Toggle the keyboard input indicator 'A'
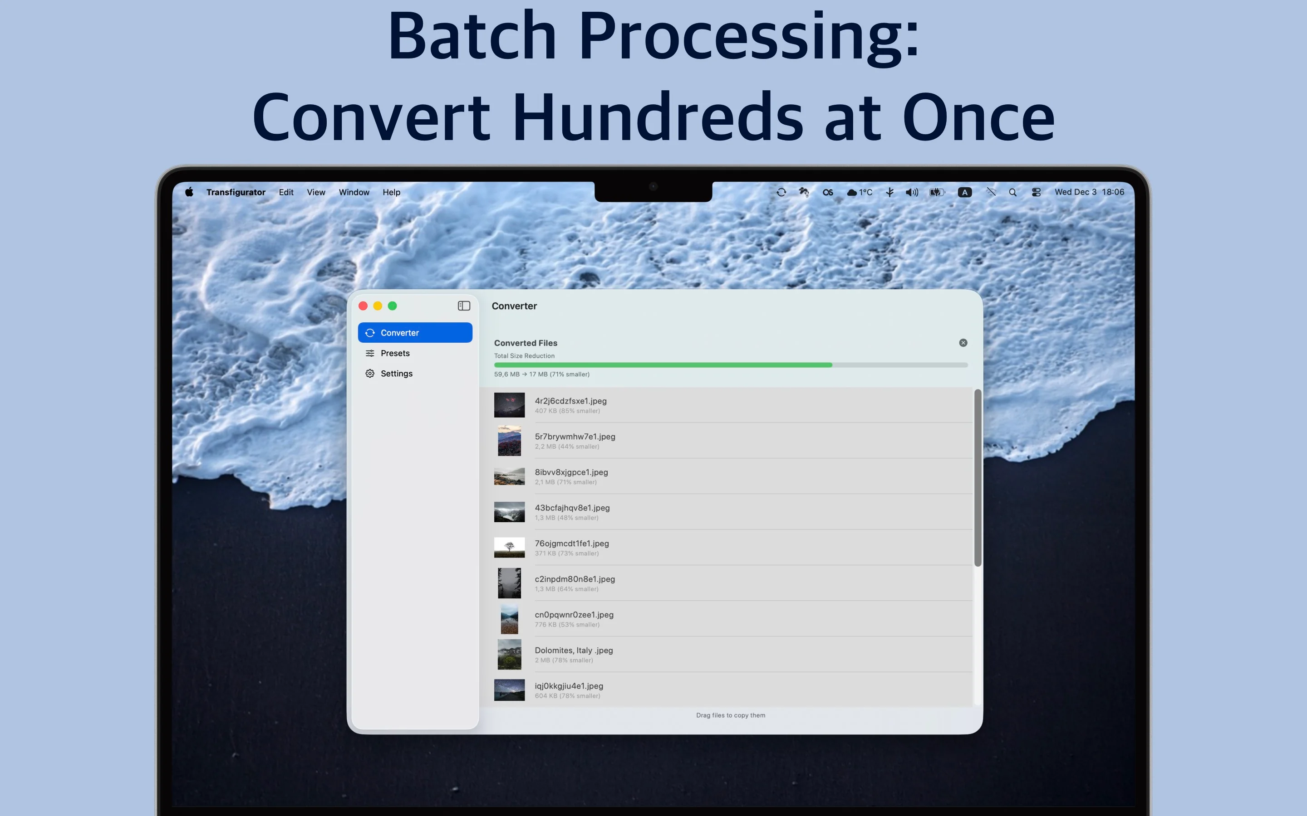 coord(965,192)
